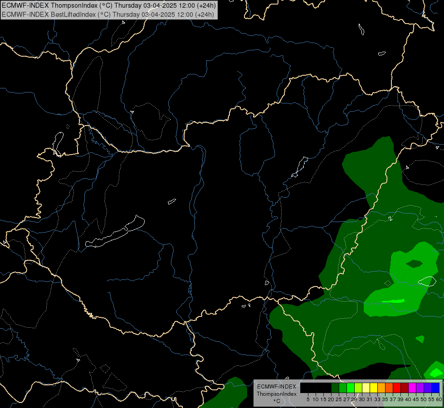Click the legend tick value 20
Viewport: 444px width, 408px height.
click(x=332, y=399)
